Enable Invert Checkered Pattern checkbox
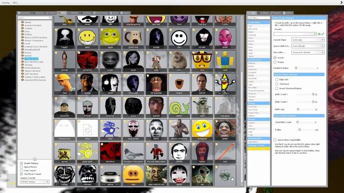The width and height of the screenshot is (344, 193). [x=277, y=88]
